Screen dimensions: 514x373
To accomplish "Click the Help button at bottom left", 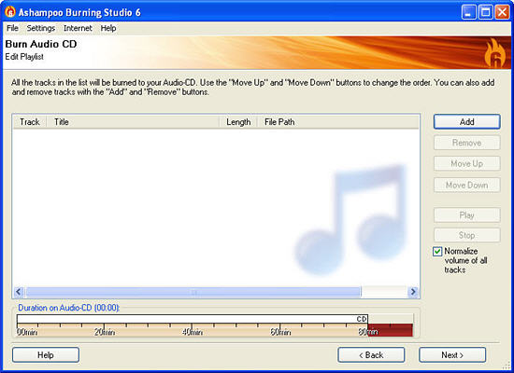I will coord(46,355).
